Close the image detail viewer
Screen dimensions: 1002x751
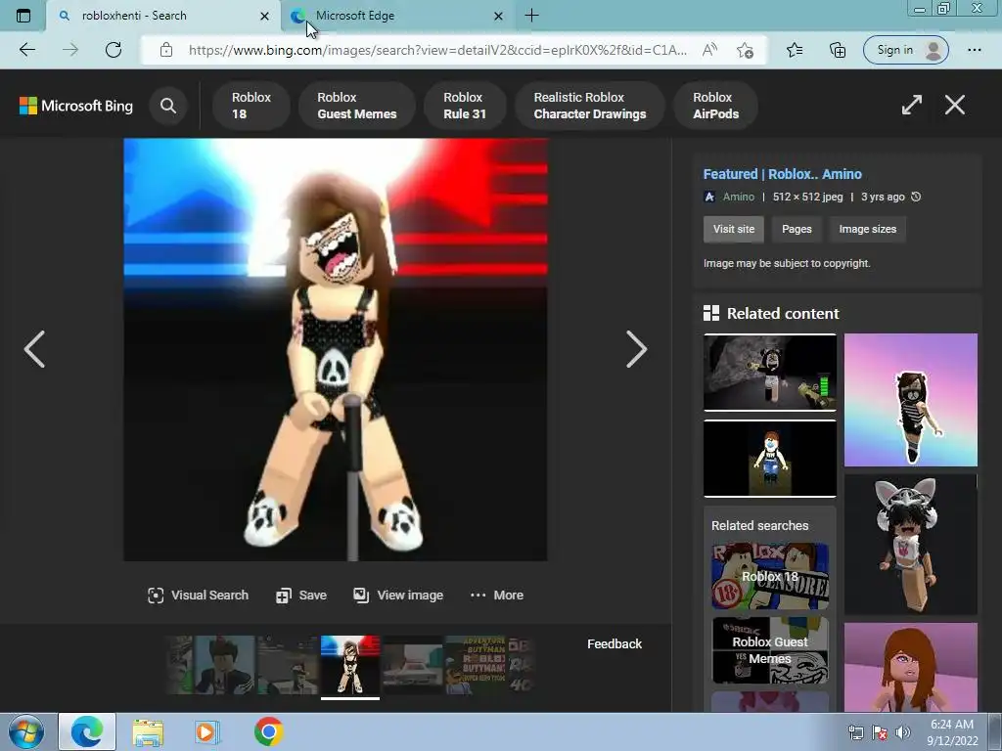coord(955,105)
